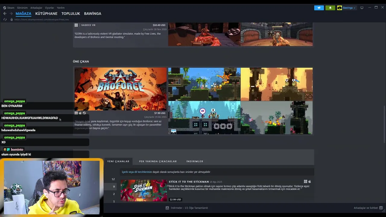386x217 pixels.
Task: Click the İçerik veya dil tercihlerinize link
Action: click(137, 172)
